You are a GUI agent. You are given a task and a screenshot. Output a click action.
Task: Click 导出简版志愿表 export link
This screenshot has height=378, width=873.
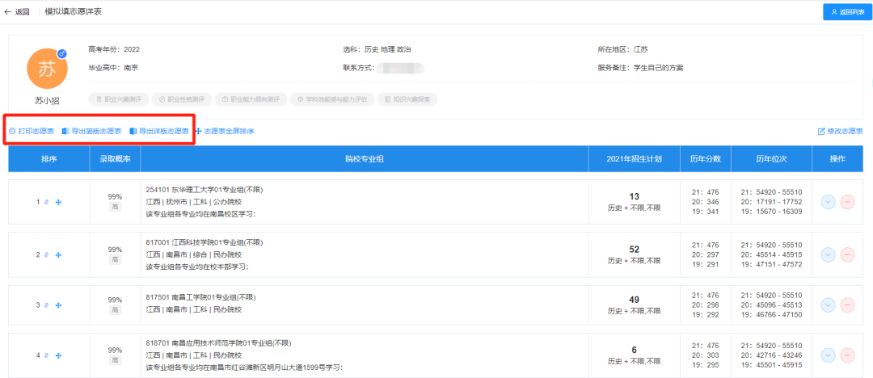tap(91, 131)
